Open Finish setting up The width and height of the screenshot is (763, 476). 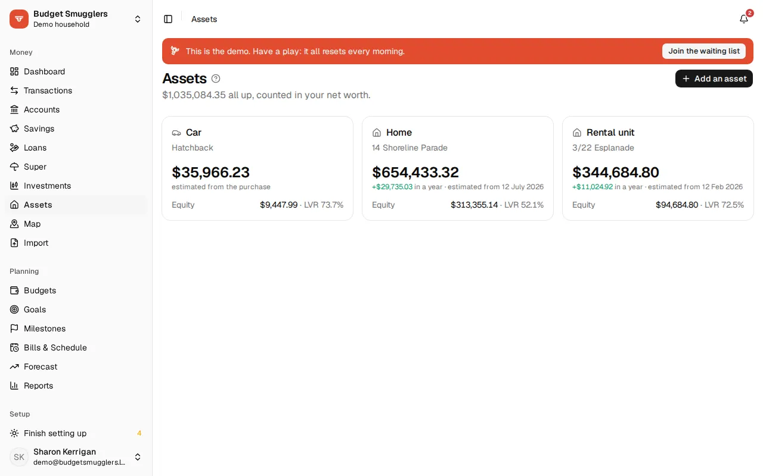click(x=76, y=433)
